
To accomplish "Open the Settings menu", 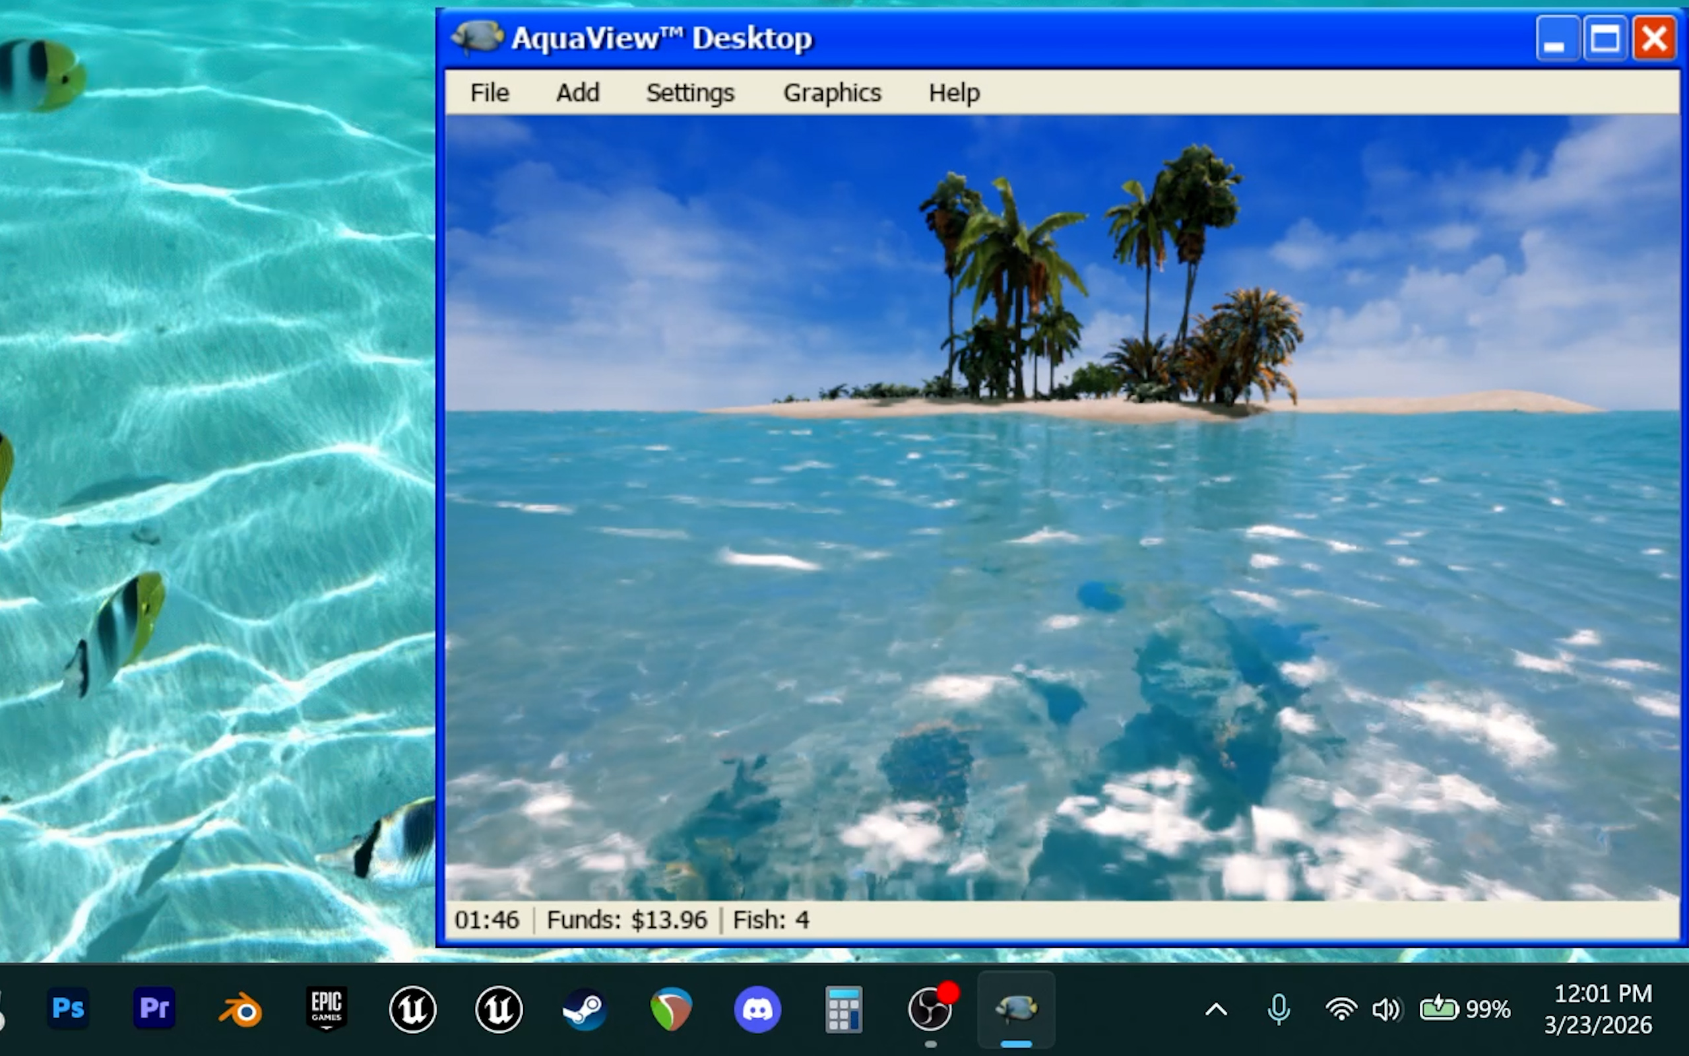I will coord(689,93).
